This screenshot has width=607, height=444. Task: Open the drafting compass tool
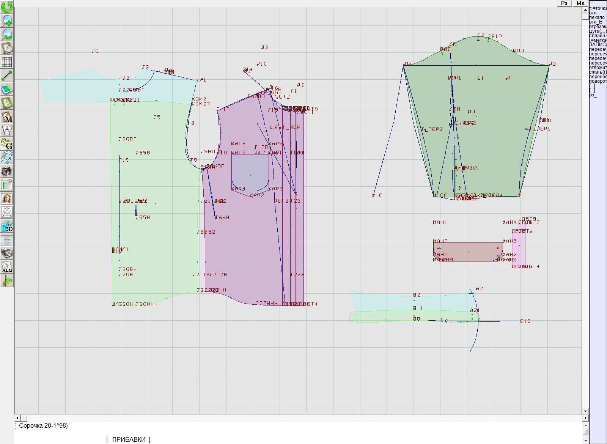tap(7, 130)
